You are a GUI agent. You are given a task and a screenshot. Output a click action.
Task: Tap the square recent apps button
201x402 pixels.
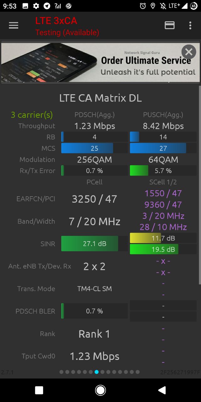[39, 390]
